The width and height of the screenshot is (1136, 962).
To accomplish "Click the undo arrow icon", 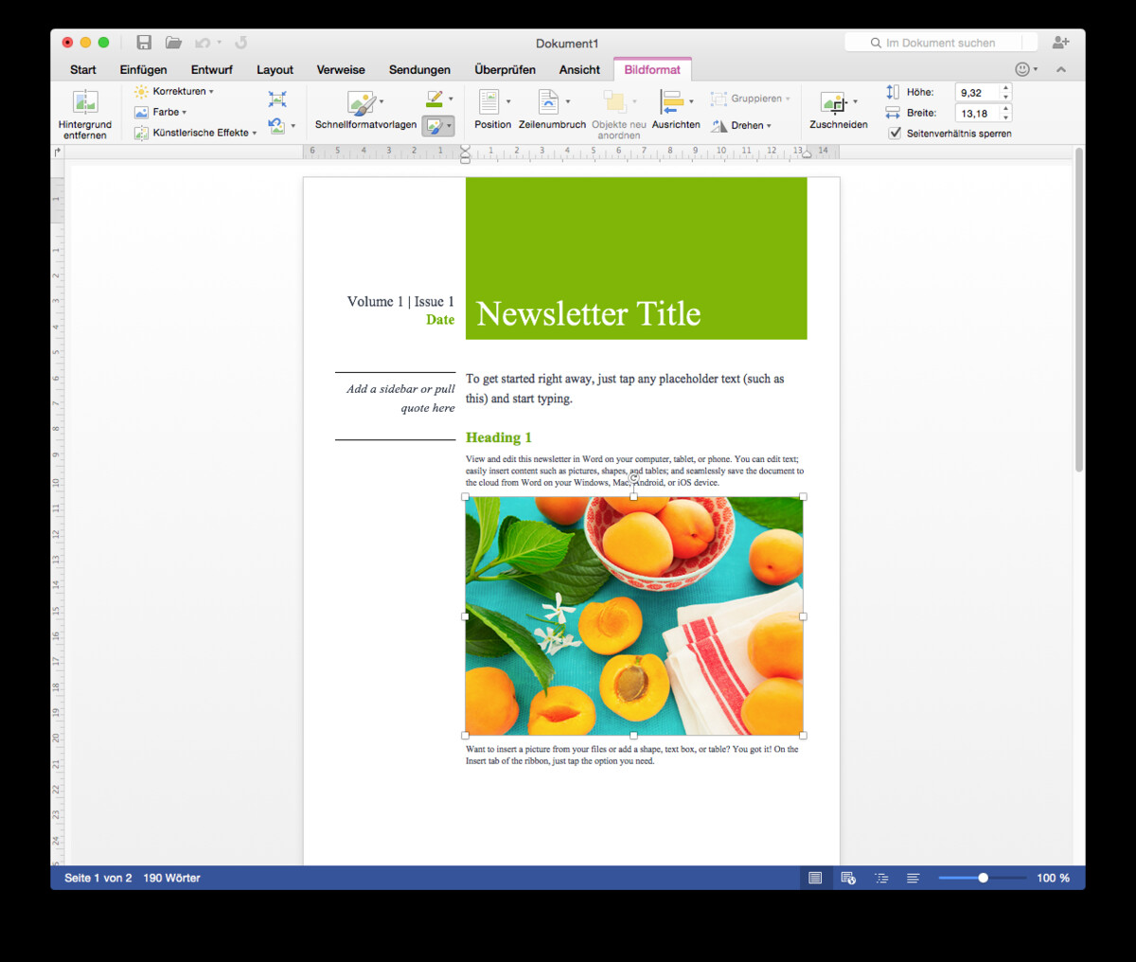I will coord(203,43).
